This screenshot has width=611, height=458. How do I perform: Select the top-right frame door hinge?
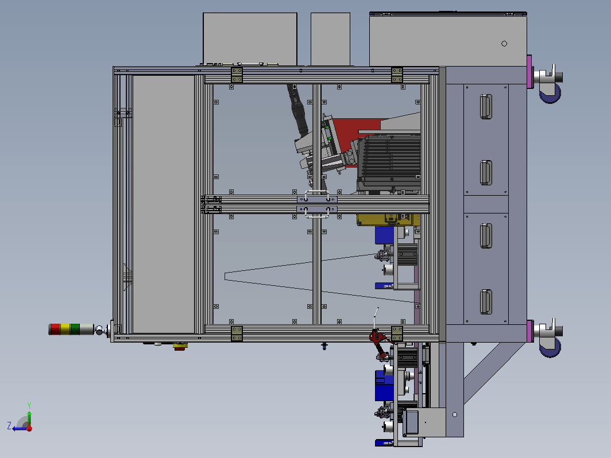tap(397, 75)
